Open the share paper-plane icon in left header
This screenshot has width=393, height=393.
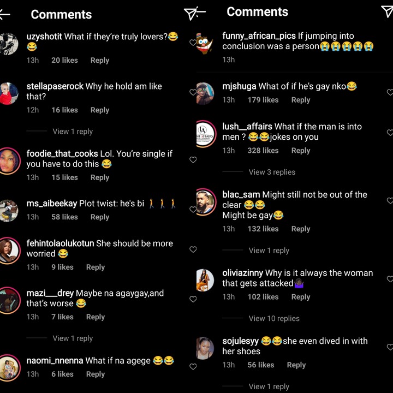pos(194,13)
